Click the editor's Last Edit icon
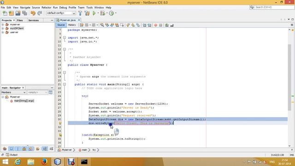This screenshot has height=166, width=295. [82, 25]
